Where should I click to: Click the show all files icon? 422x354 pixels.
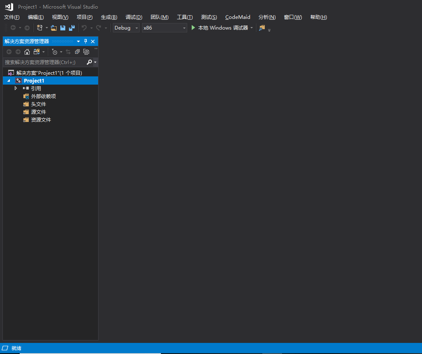[86, 52]
